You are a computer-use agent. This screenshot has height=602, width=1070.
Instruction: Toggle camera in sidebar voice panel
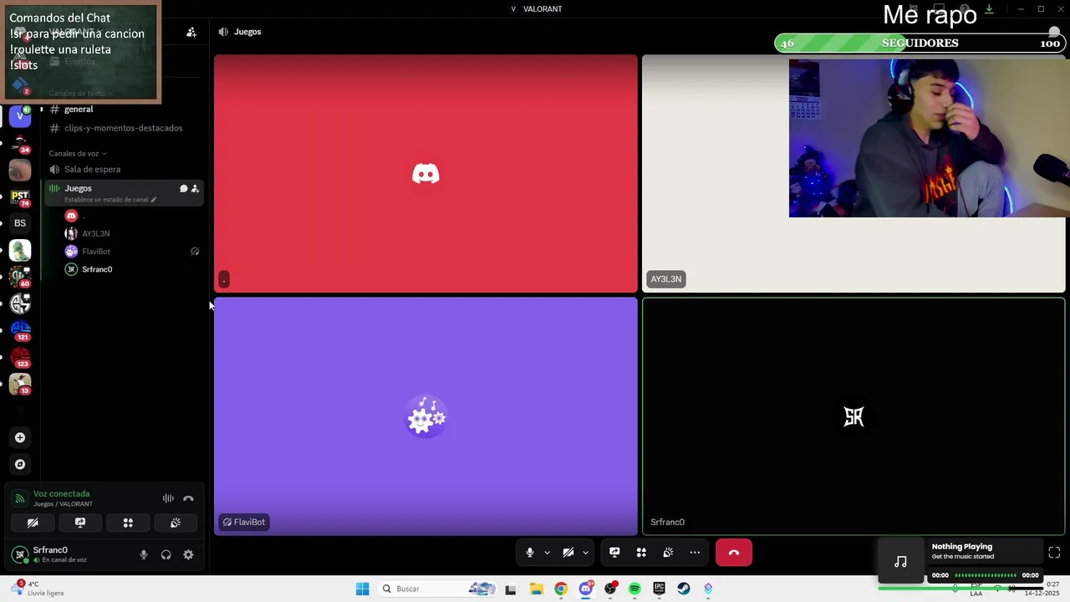tap(33, 523)
